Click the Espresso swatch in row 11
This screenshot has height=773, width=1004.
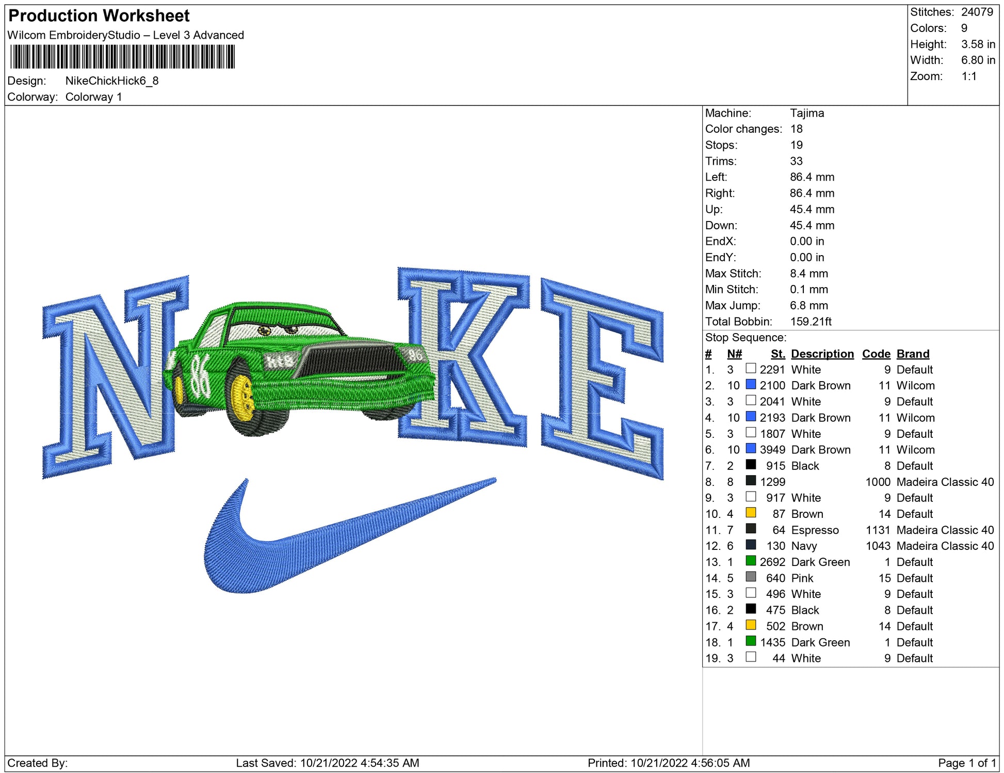[751, 529]
